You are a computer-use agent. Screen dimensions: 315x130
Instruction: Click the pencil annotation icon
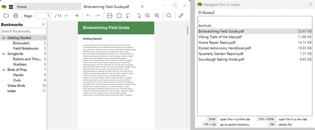pyautogui.click(x=181, y=16)
